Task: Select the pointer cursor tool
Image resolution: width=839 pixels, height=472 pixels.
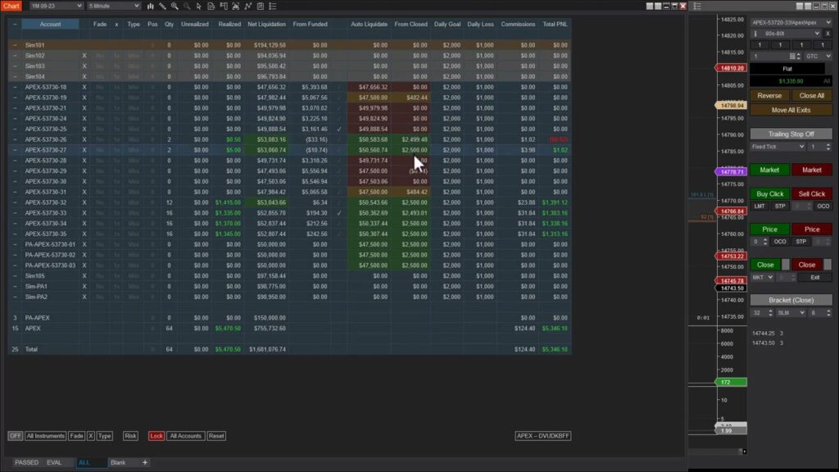Action: [198, 7]
